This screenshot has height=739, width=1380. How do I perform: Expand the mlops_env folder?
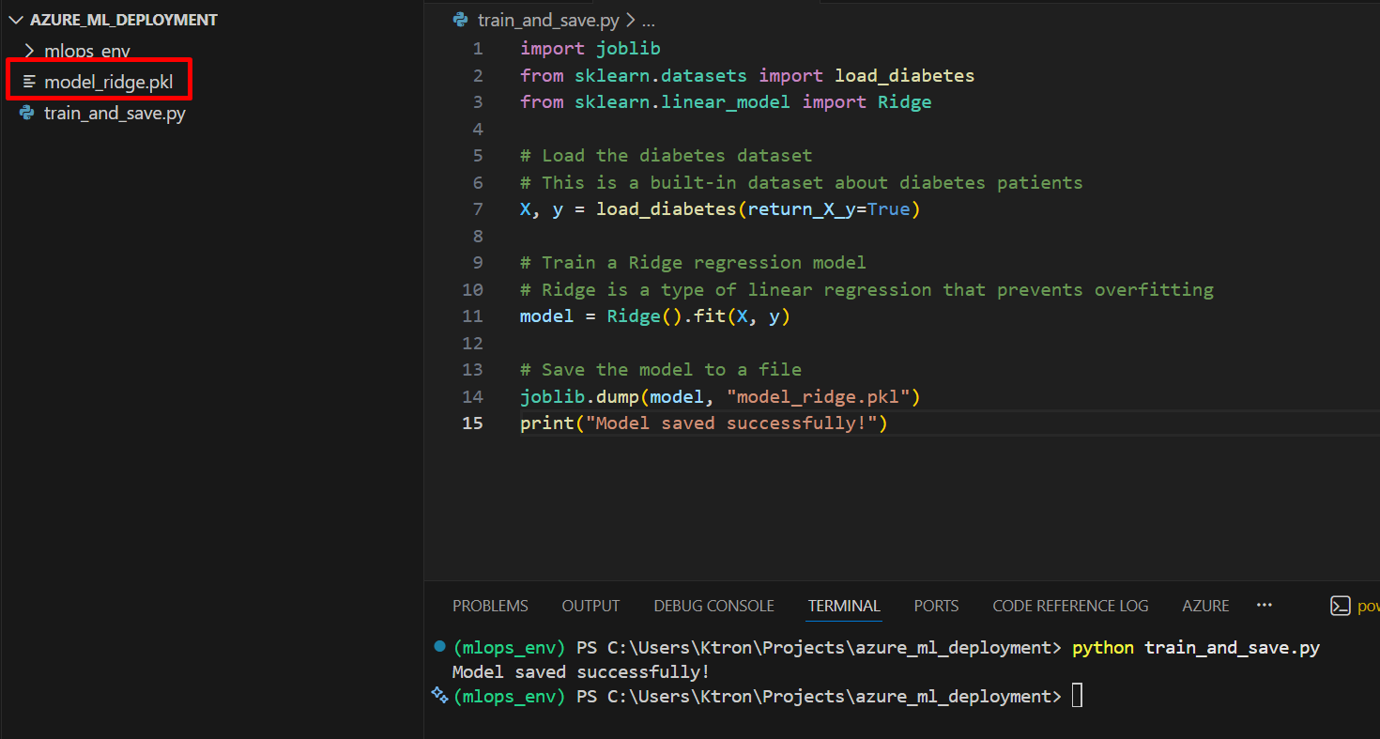[29, 51]
